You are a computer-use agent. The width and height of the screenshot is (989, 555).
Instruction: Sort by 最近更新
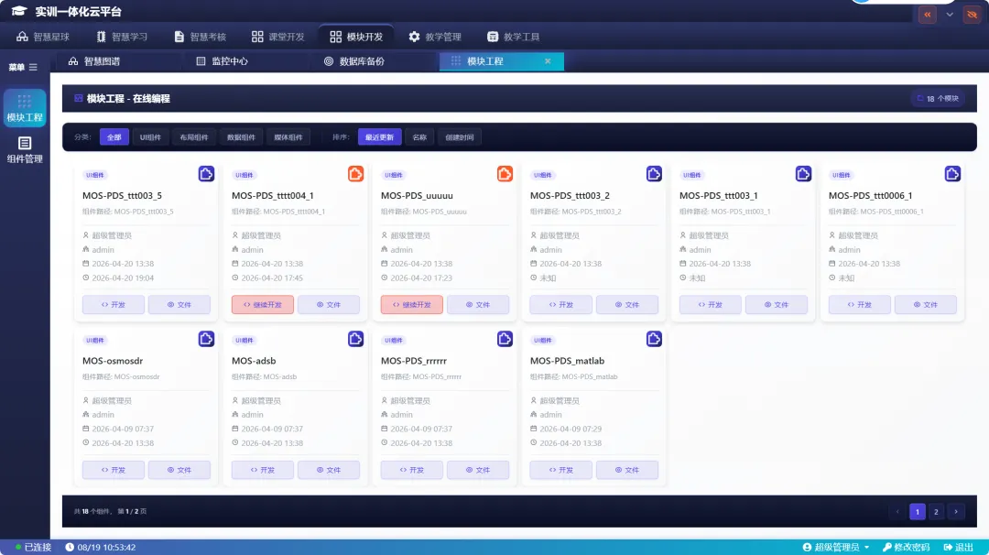(x=380, y=136)
